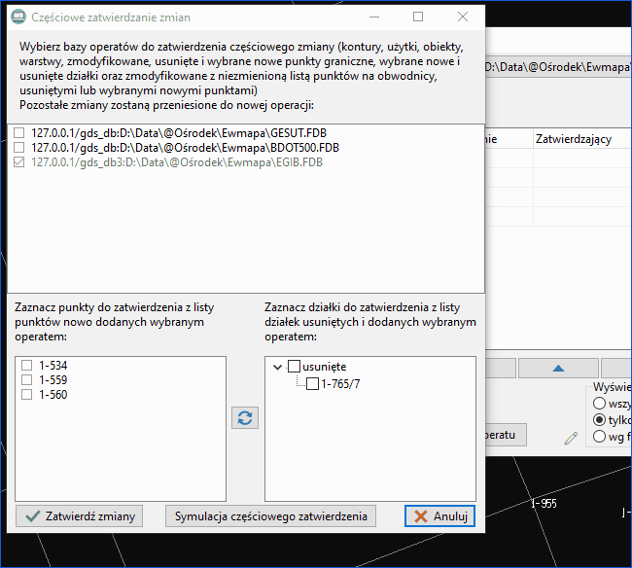The width and height of the screenshot is (632, 568).
Task: Click the refresh lists icon button
Action: [x=245, y=418]
